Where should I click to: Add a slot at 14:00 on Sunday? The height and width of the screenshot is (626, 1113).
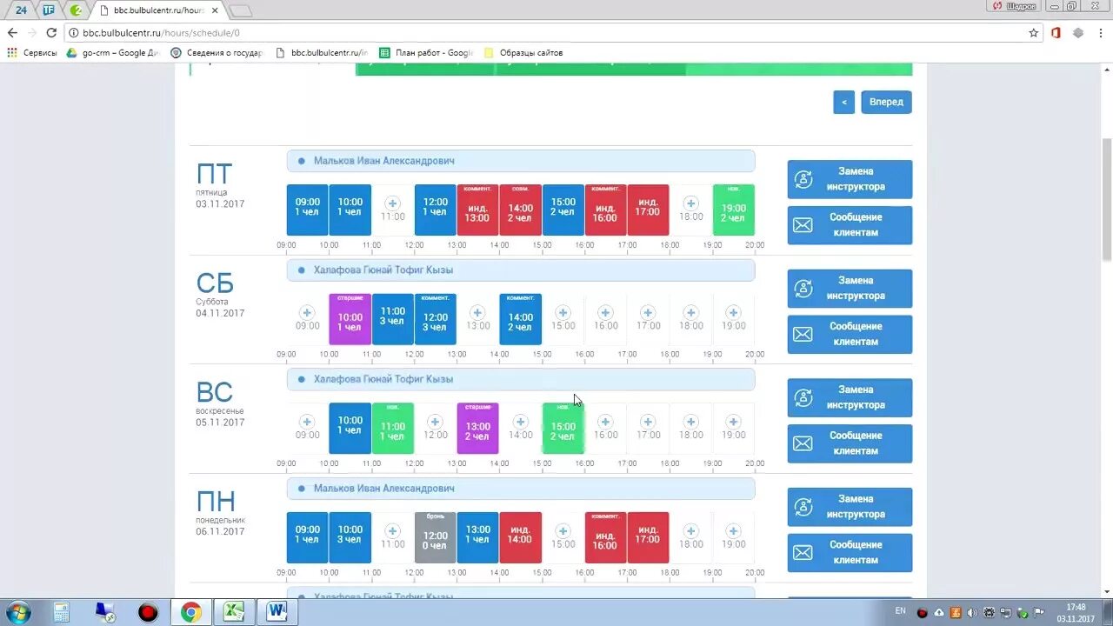pyautogui.click(x=520, y=422)
